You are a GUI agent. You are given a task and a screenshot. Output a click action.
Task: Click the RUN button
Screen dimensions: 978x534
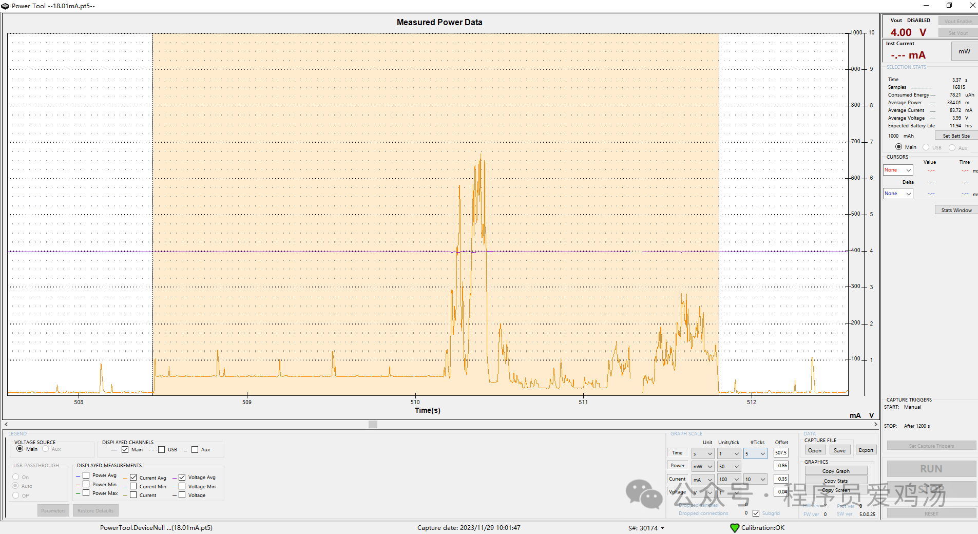coord(931,469)
